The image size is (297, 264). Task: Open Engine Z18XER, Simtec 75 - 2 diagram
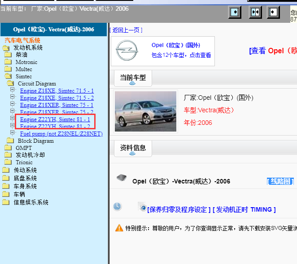tap(57, 112)
